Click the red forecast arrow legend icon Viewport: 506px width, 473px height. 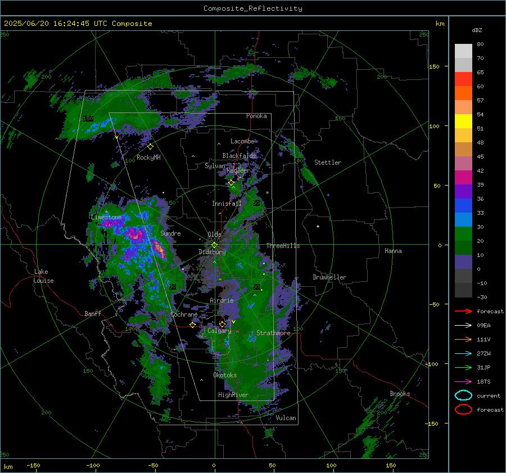463,311
